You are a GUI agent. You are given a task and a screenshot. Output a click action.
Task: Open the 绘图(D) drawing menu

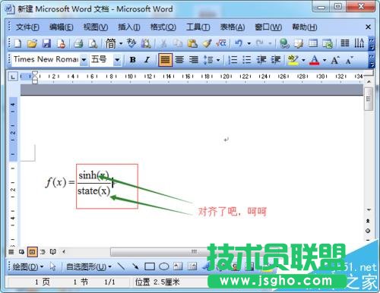[28, 266]
